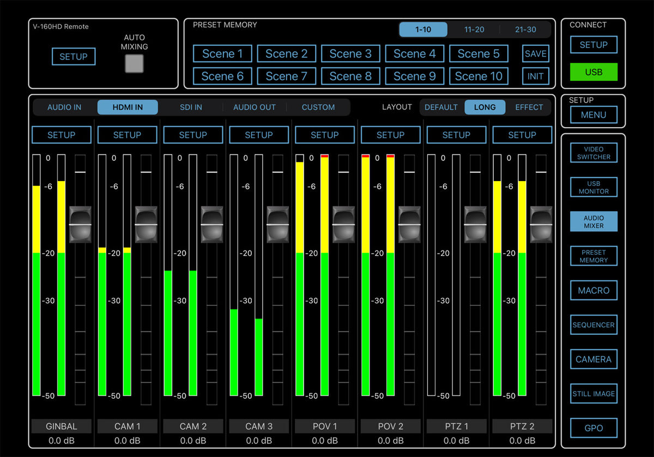Switch to the SDI IN tab

(x=191, y=107)
